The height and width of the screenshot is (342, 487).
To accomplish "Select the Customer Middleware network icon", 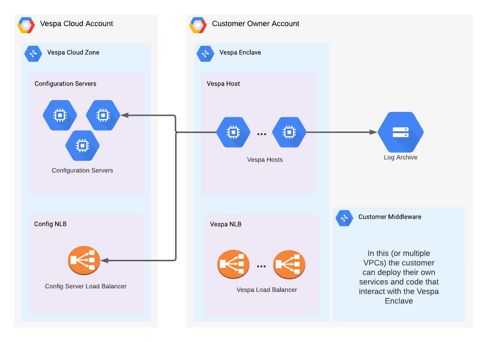I will tap(344, 218).
